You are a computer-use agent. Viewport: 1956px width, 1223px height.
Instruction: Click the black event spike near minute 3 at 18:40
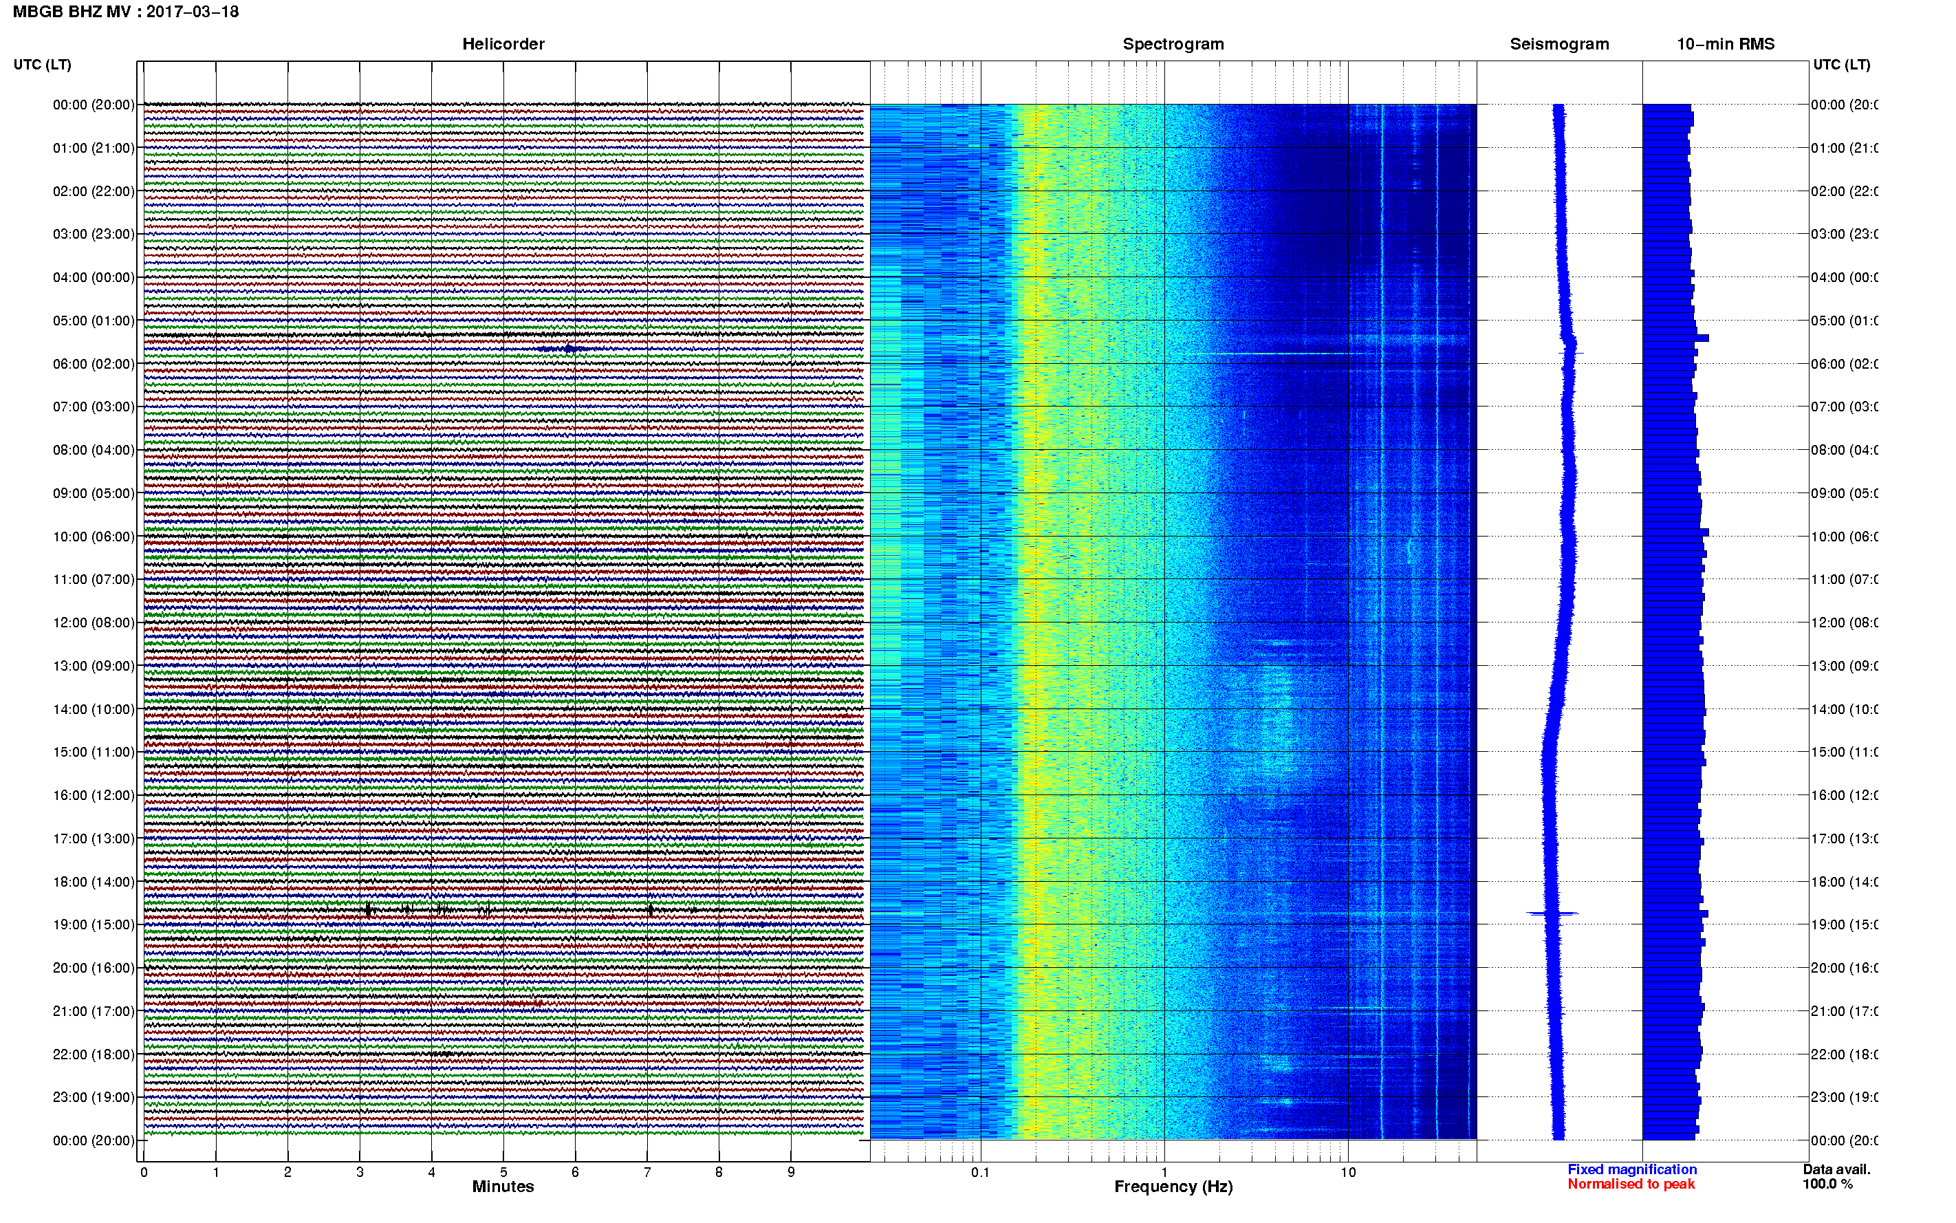click(x=369, y=910)
